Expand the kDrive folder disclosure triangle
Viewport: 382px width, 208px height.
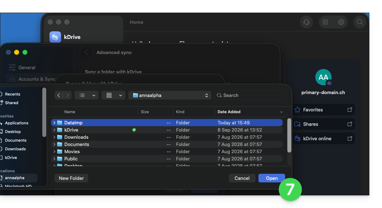point(54,130)
